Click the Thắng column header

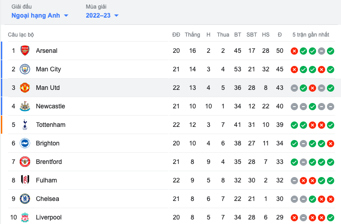[192, 35]
